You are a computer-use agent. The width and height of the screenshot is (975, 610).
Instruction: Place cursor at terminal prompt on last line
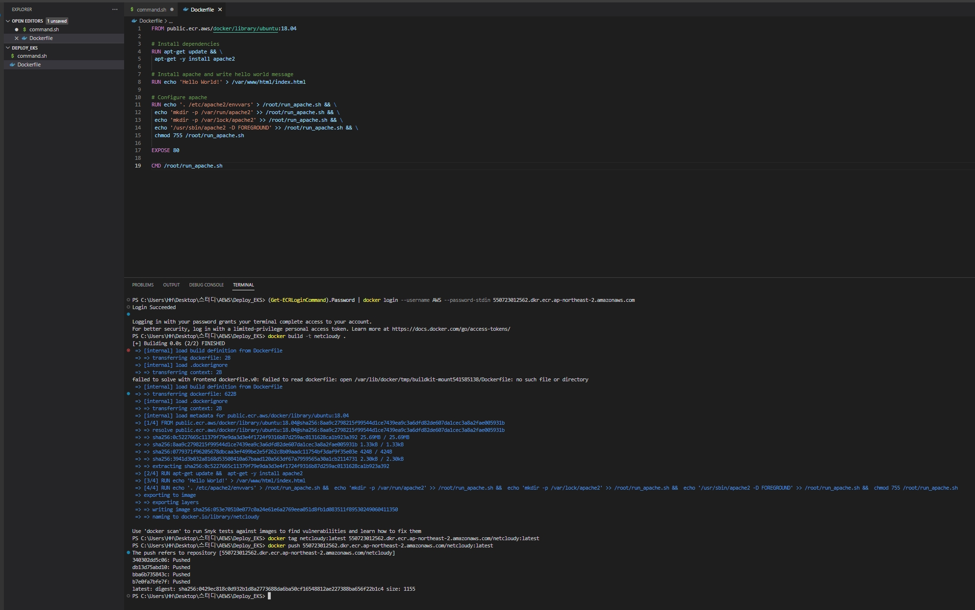click(269, 596)
